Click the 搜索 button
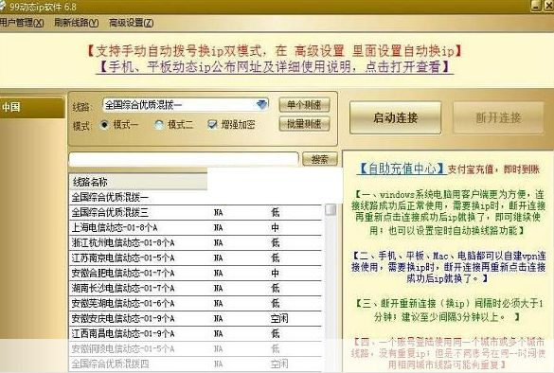The height and width of the screenshot is (373, 554). click(x=320, y=159)
